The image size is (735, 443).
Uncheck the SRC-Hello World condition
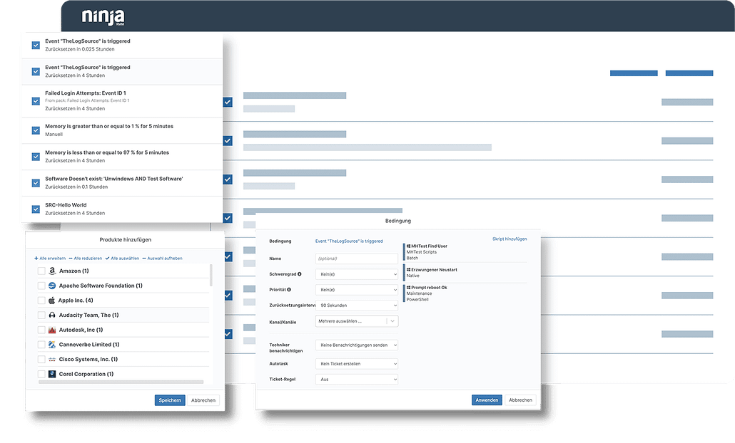pos(36,209)
